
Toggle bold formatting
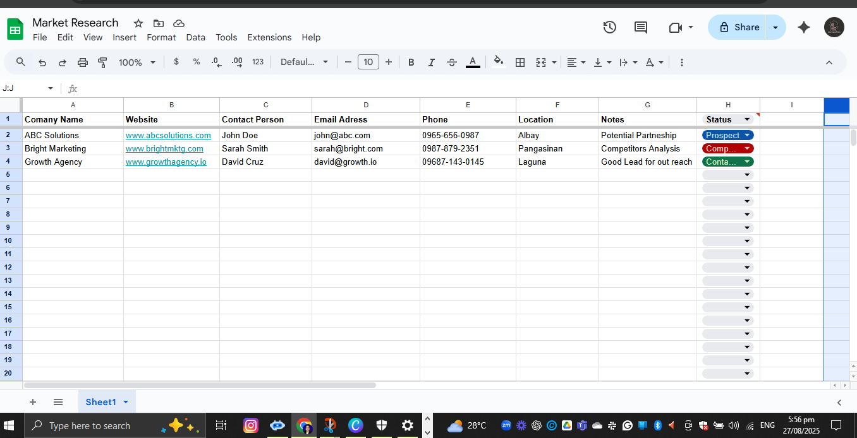[411, 62]
